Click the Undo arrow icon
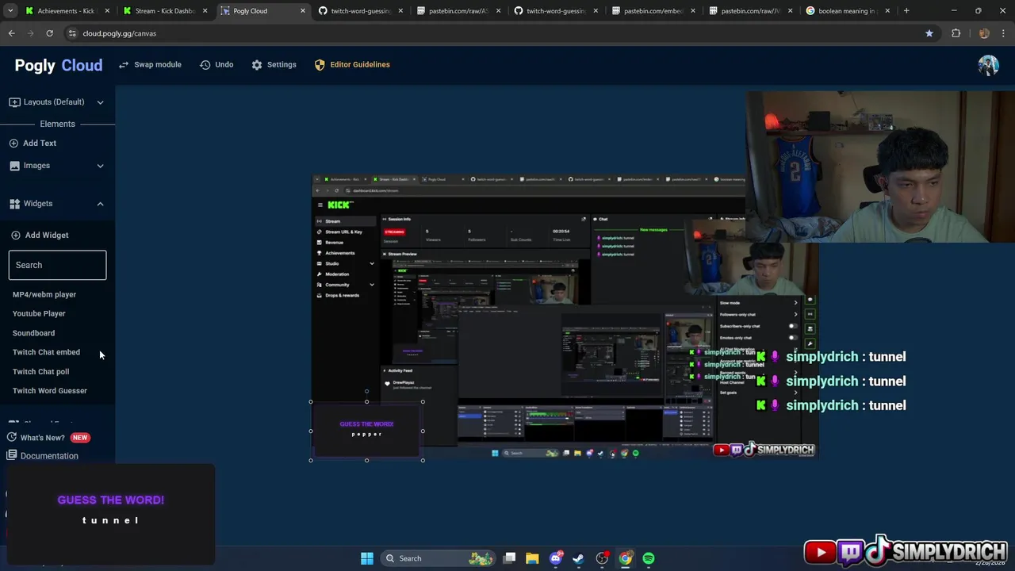1015x571 pixels. (x=205, y=64)
